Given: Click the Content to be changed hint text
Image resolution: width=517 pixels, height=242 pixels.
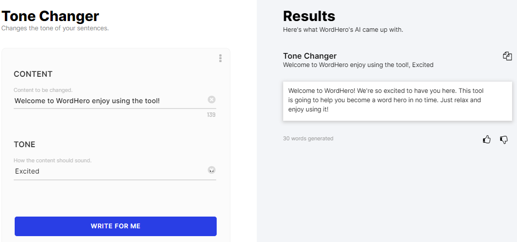Looking at the screenshot, I should coord(43,90).
